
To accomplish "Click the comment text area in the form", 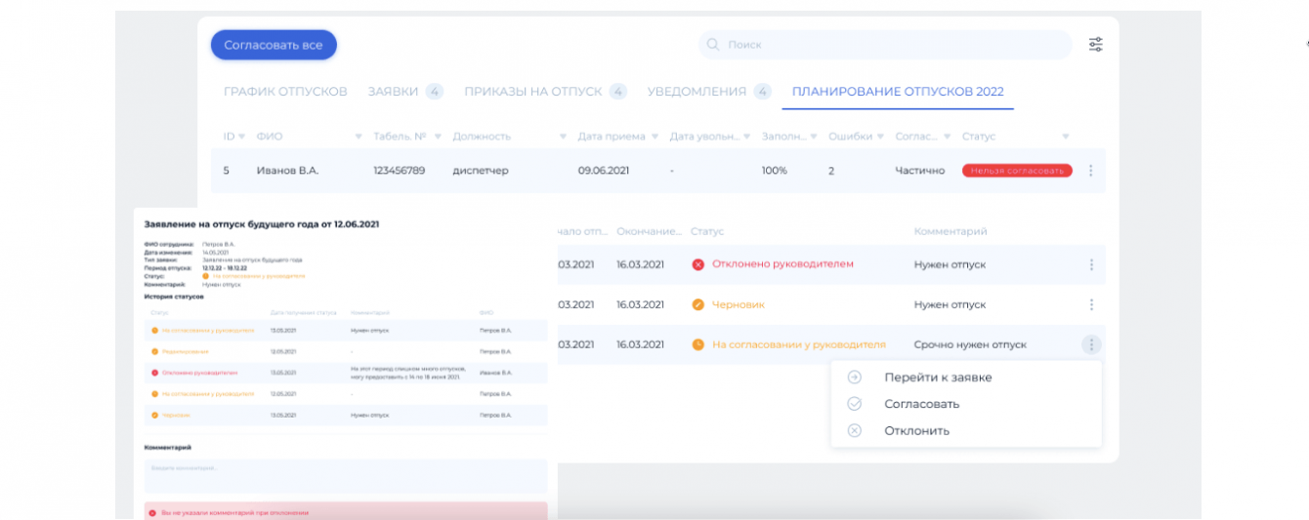I will point(346,476).
